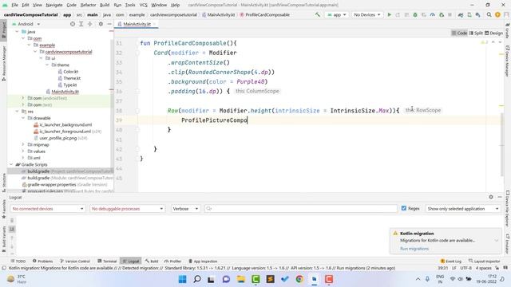Click the LF line separator status item

point(454,268)
